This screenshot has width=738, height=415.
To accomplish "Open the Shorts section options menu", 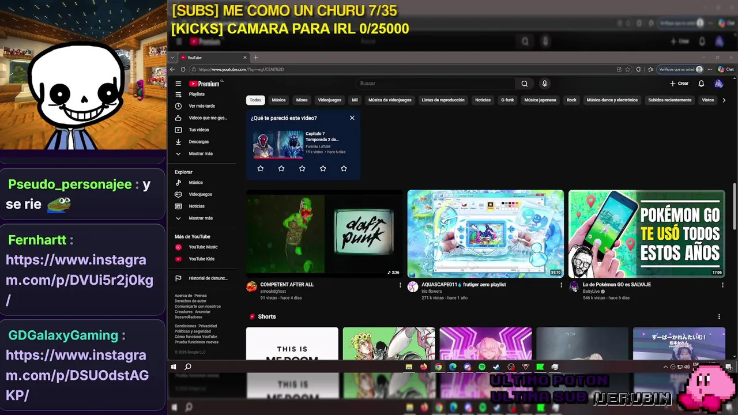I will click(x=719, y=316).
